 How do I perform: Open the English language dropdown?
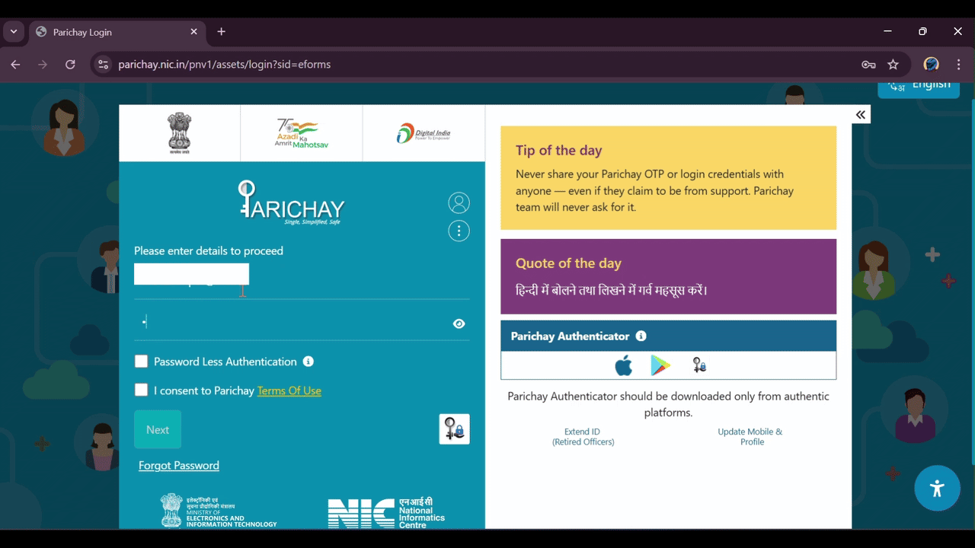tap(919, 84)
